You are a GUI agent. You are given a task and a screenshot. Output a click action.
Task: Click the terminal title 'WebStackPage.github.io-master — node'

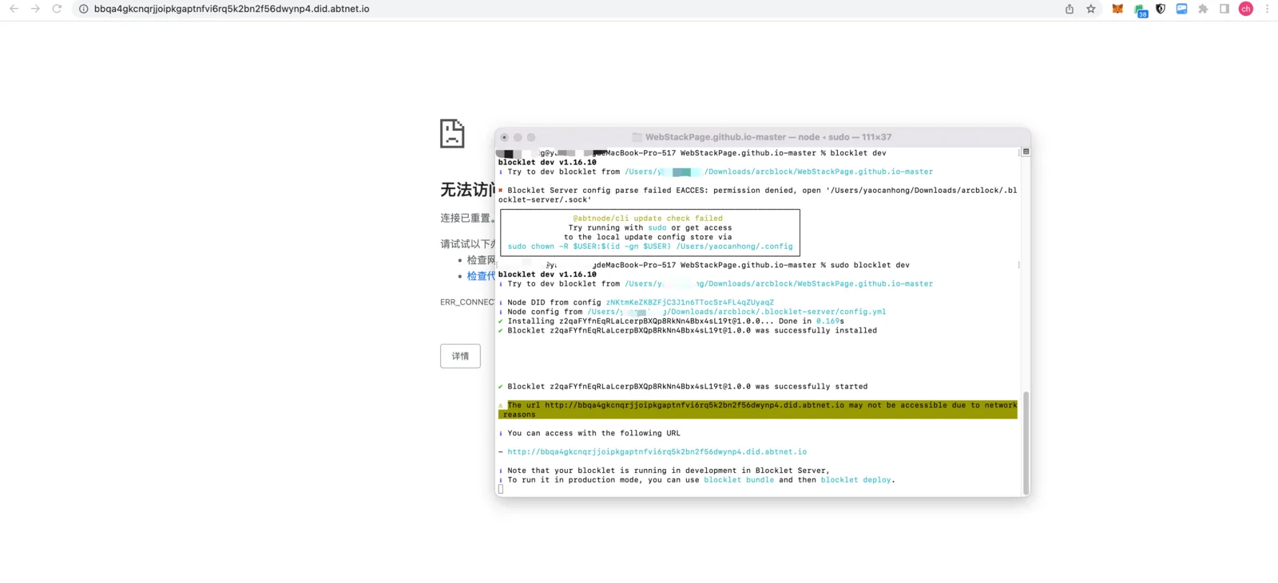(732, 137)
